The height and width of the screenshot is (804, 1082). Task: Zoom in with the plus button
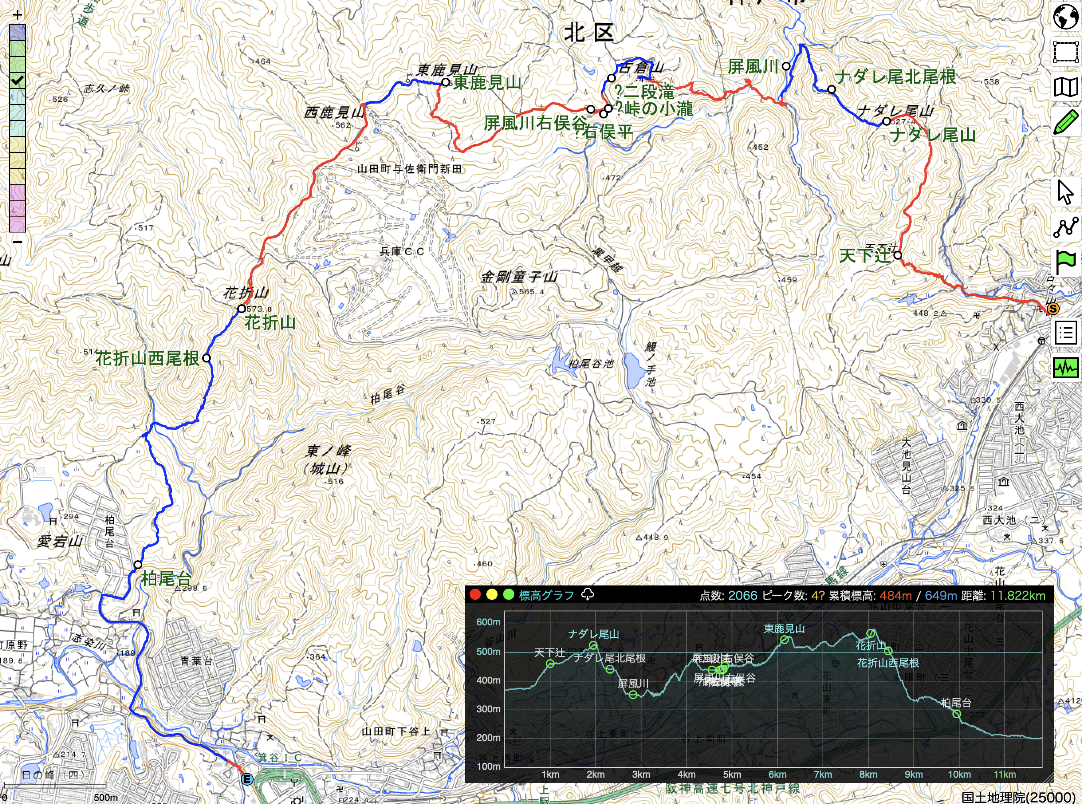(17, 15)
